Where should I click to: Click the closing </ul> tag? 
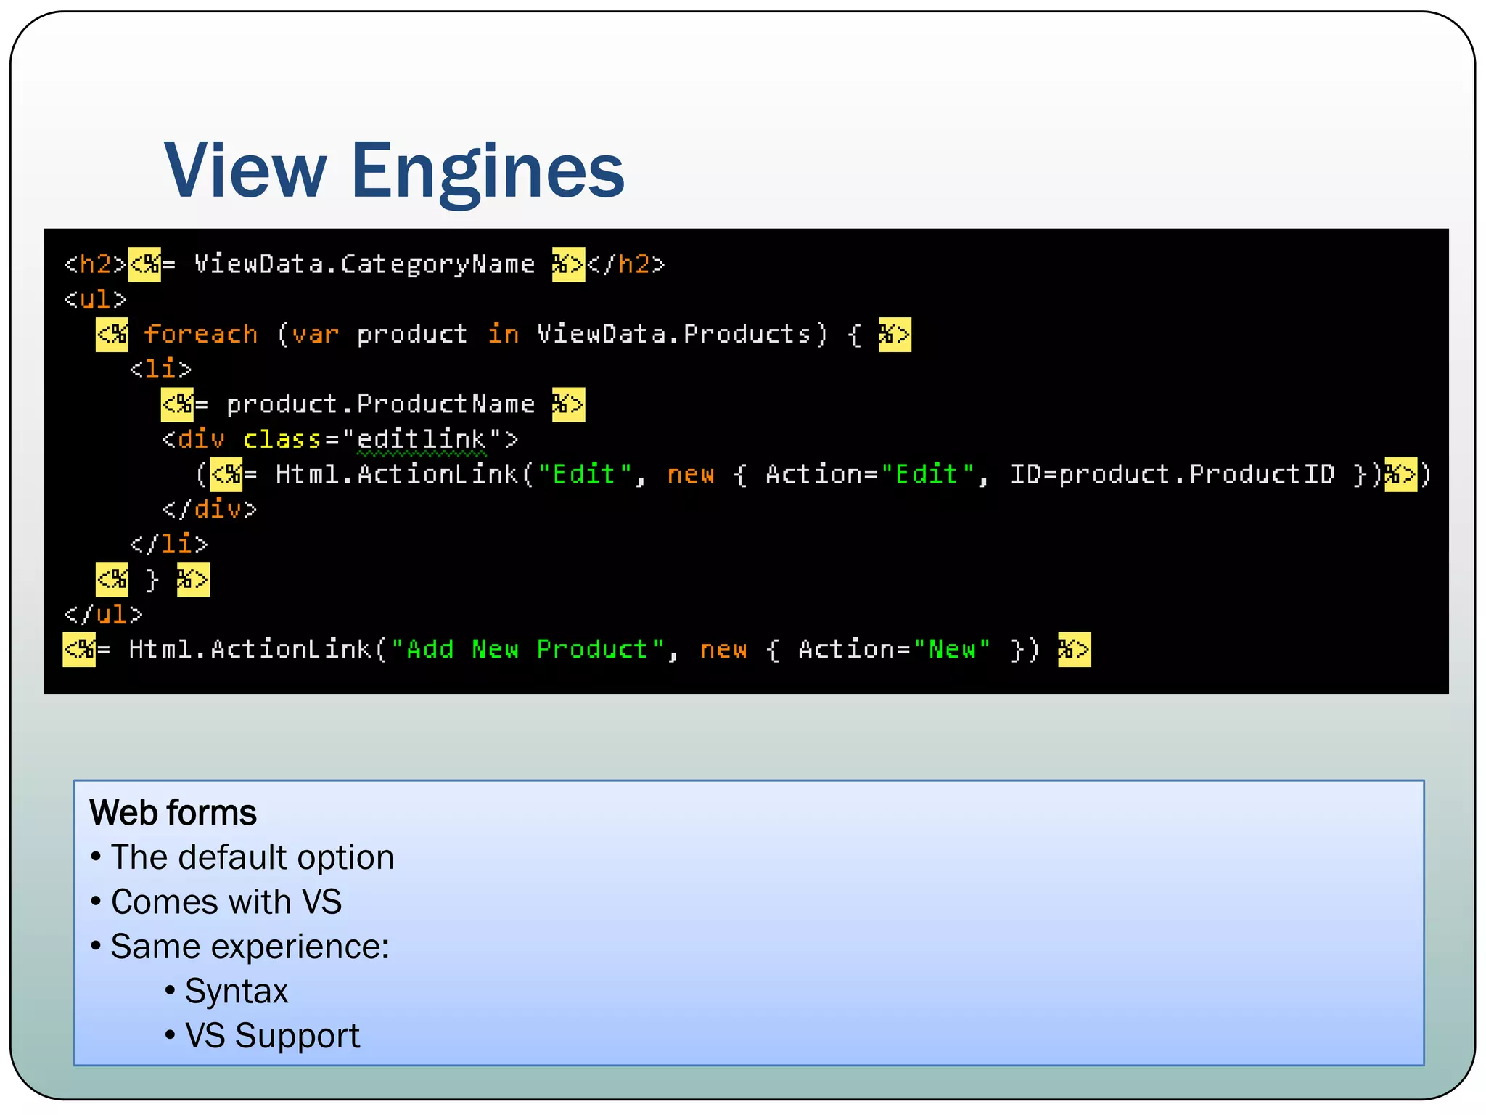(x=104, y=614)
